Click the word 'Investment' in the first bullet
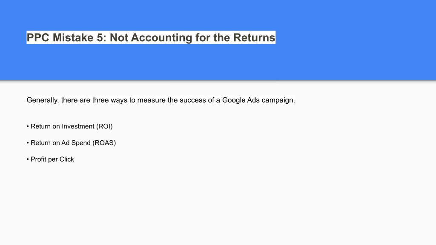436x245 pixels. pyautogui.click(x=78, y=126)
